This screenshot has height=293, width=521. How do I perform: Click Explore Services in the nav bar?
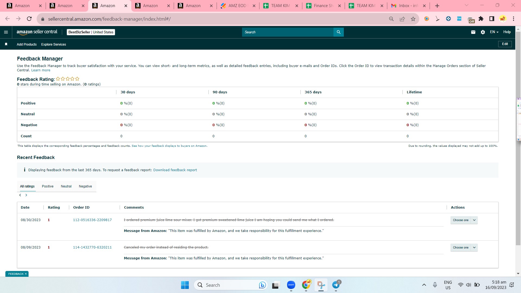tap(53, 44)
